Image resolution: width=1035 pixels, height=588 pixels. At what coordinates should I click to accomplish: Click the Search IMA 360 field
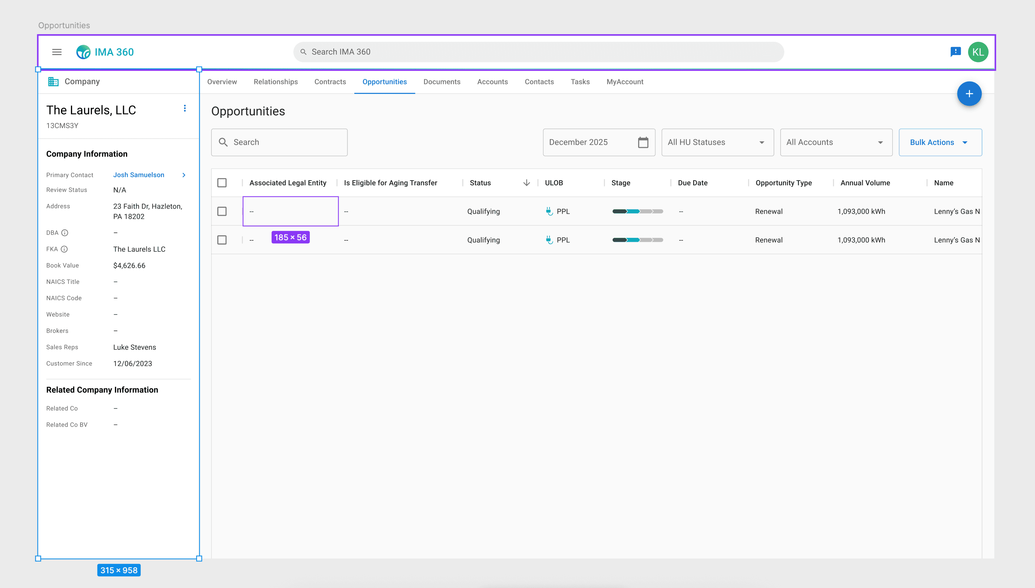point(538,52)
